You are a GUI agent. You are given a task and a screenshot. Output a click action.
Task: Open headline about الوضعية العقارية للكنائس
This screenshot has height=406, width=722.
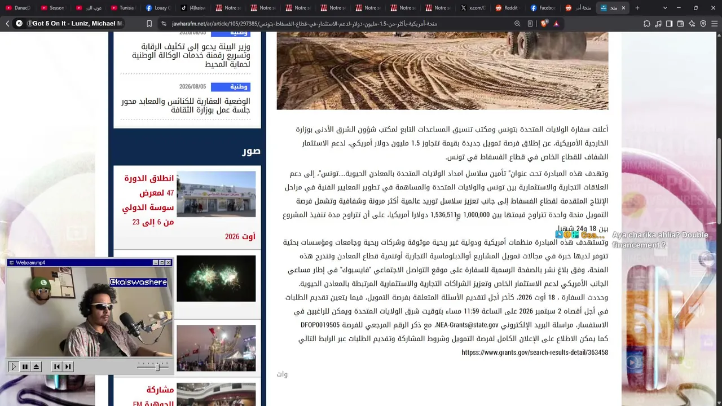[x=186, y=105]
